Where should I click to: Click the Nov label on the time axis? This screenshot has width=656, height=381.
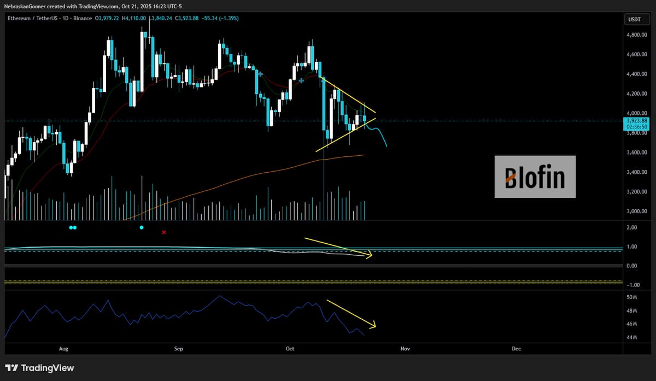(x=405, y=348)
